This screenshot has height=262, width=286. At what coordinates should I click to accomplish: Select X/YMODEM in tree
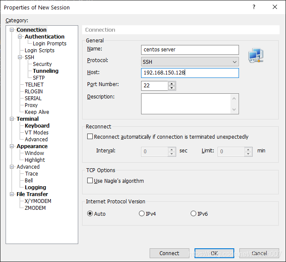pos(38,201)
